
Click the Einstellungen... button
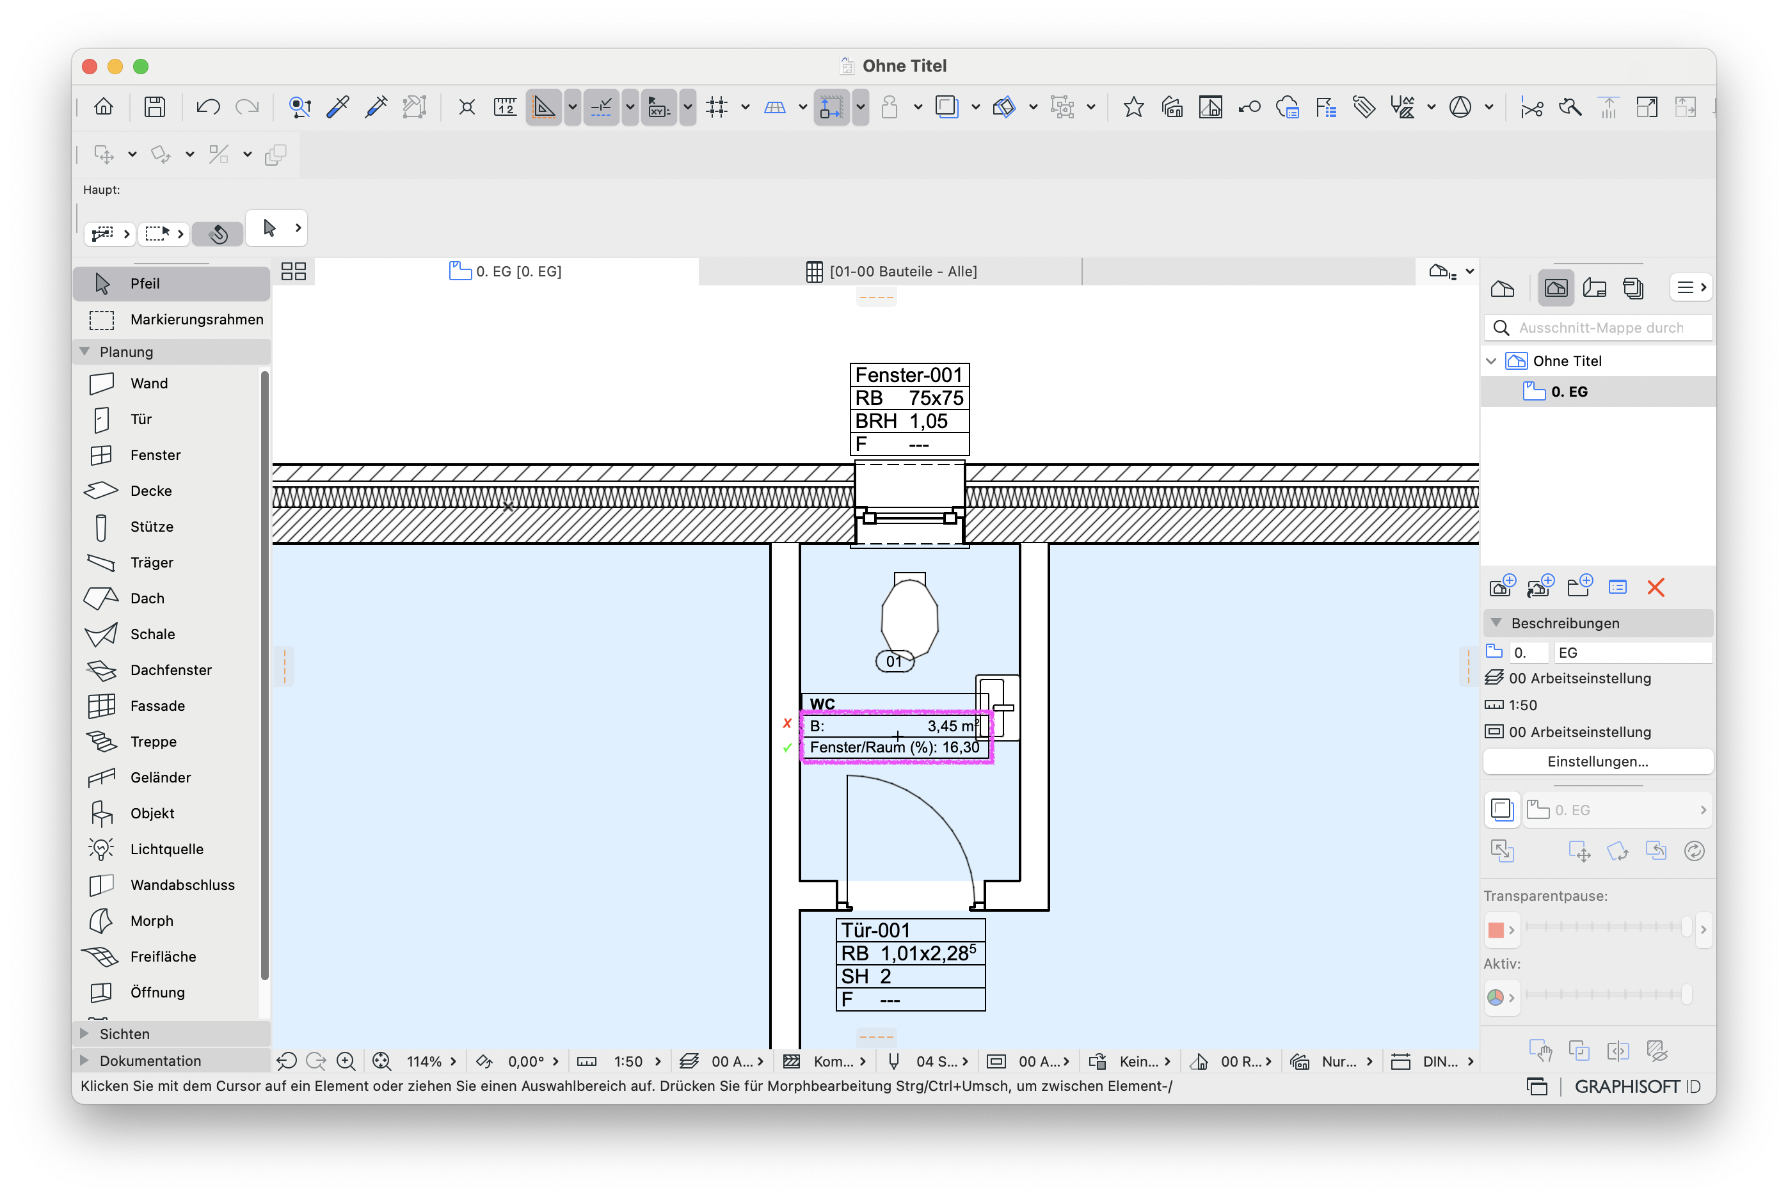pyautogui.click(x=1597, y=761)
